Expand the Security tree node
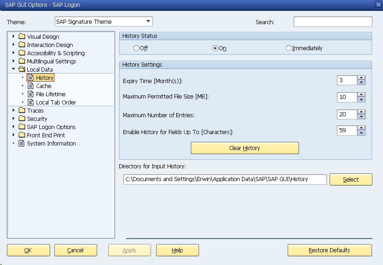 (x=13, y=119)
